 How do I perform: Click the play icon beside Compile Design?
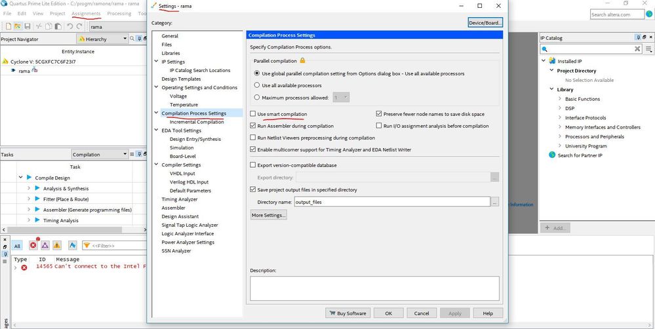(x=29, y=178)
